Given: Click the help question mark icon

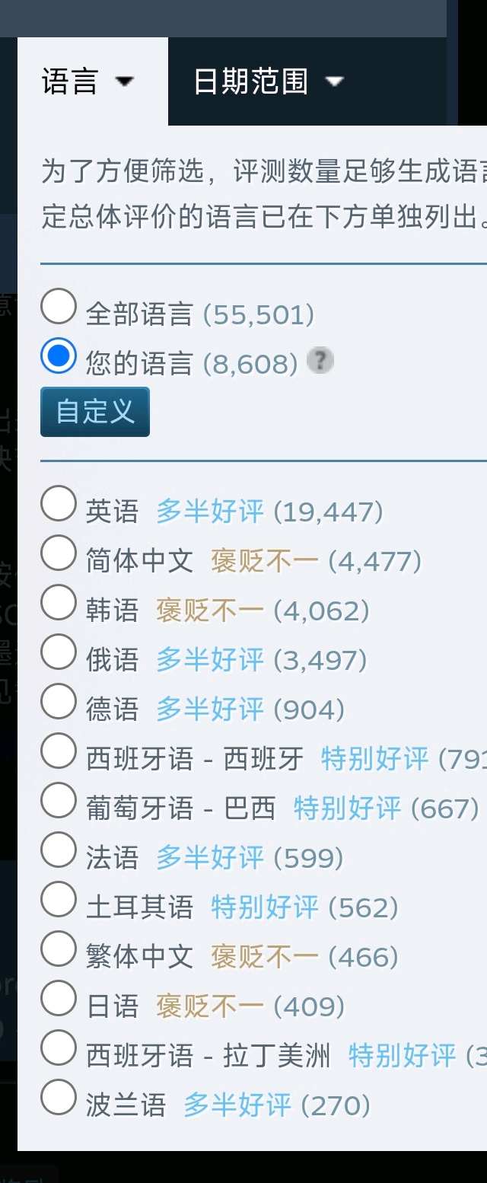Looking at the screenshot, I should click(x=320, y=361).
